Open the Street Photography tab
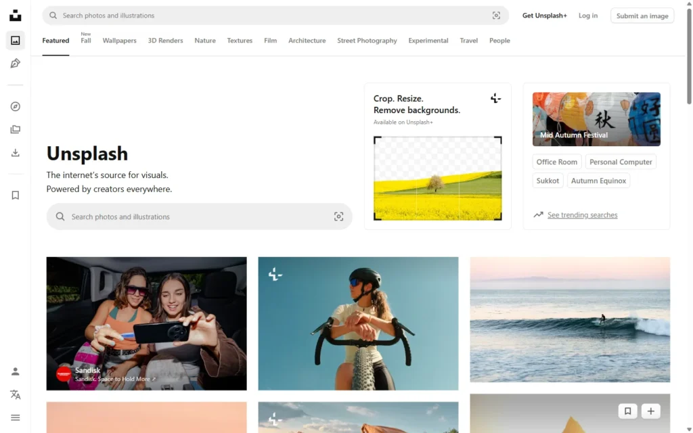693x433 pixels. pos(367,41)
